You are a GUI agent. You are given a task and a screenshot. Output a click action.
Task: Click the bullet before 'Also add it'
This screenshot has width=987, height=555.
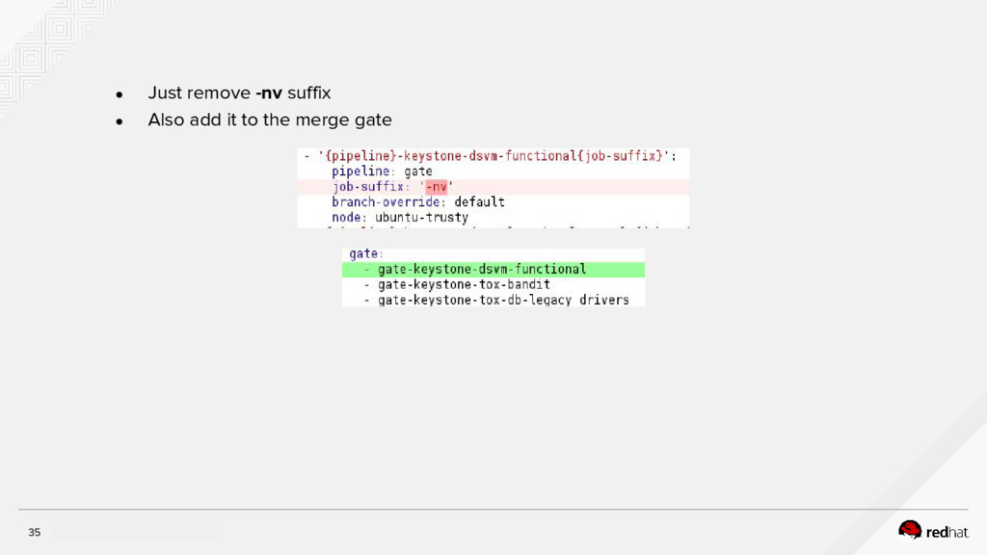click(119, 121)
